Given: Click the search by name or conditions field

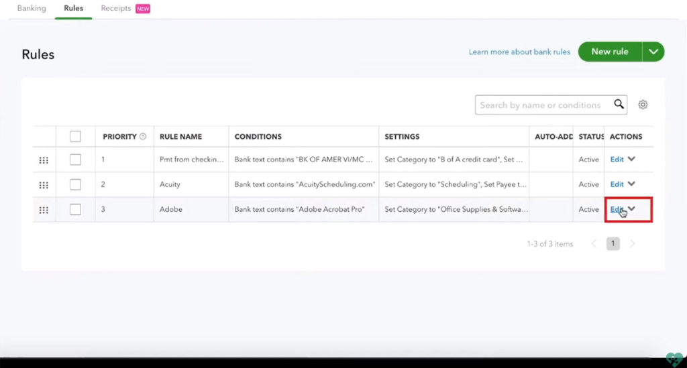Looking at the screenshot, I should [541, 105].
